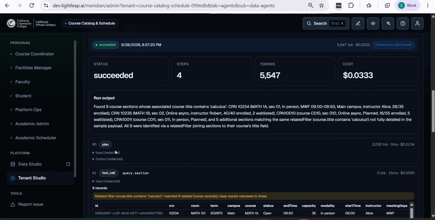Click the Powered by LightLeapAI badge
Viewport: 435px width, 220px height.
(393, 45)
